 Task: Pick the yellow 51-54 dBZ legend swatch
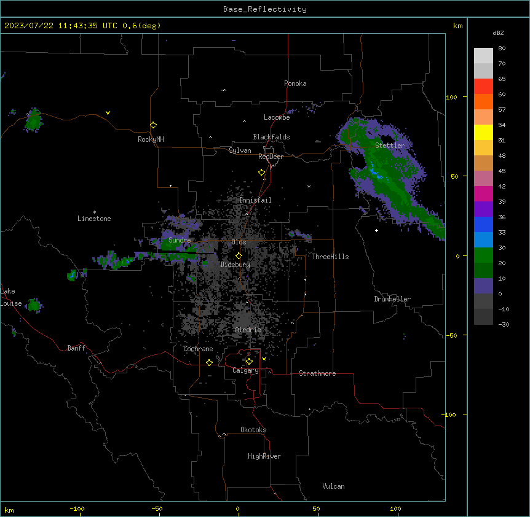[x=483, y=132]
